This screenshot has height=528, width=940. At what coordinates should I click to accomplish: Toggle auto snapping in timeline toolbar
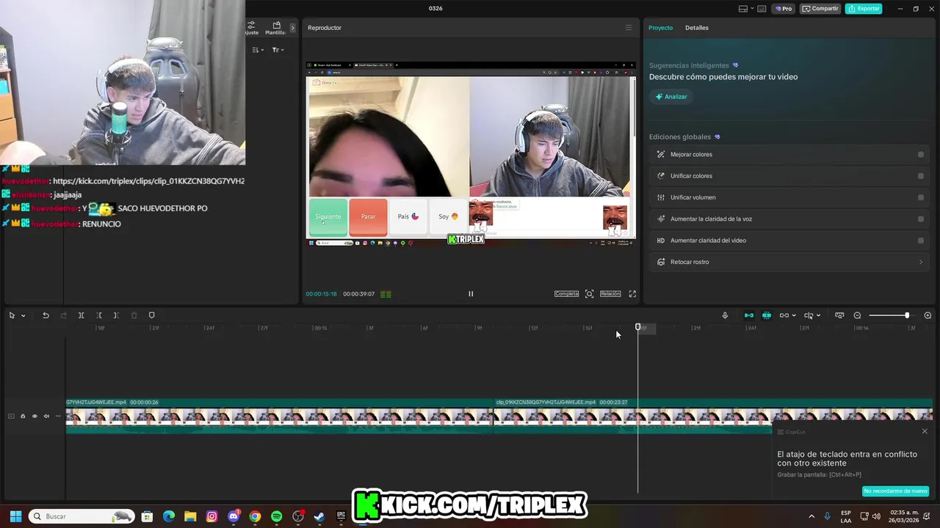click(x=767, y=315)
